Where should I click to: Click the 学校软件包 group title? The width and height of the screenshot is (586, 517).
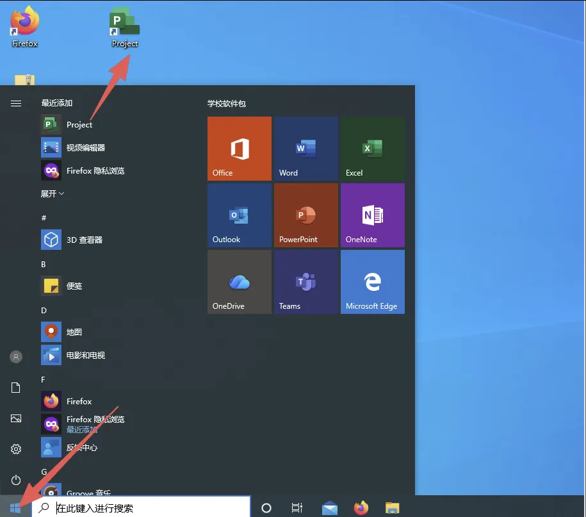227,104
